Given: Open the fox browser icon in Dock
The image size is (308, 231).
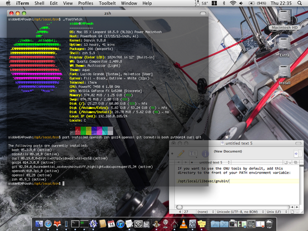Looking at the screenshot, I should tap(57, 224).
